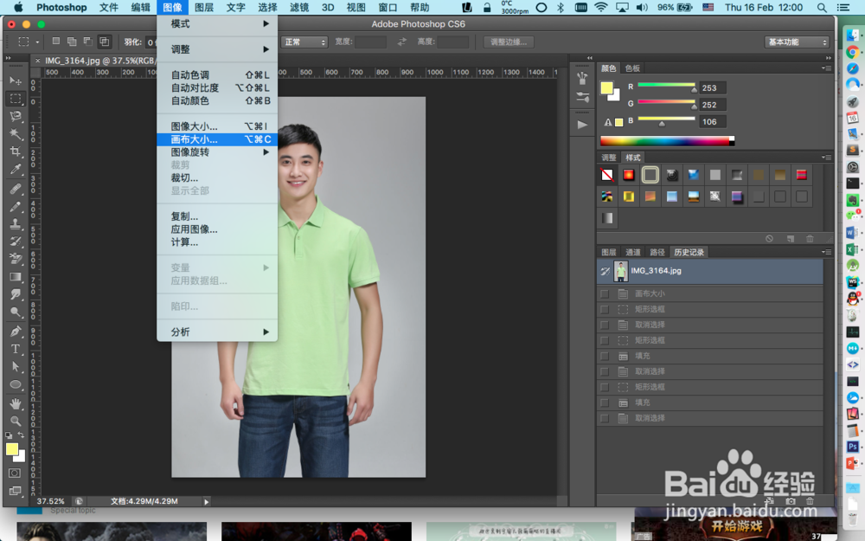Image resolution: width=865 pixels, height=541 pixels.
Task: Choose Intersect with selection mode button
Action: pos(104,42)
